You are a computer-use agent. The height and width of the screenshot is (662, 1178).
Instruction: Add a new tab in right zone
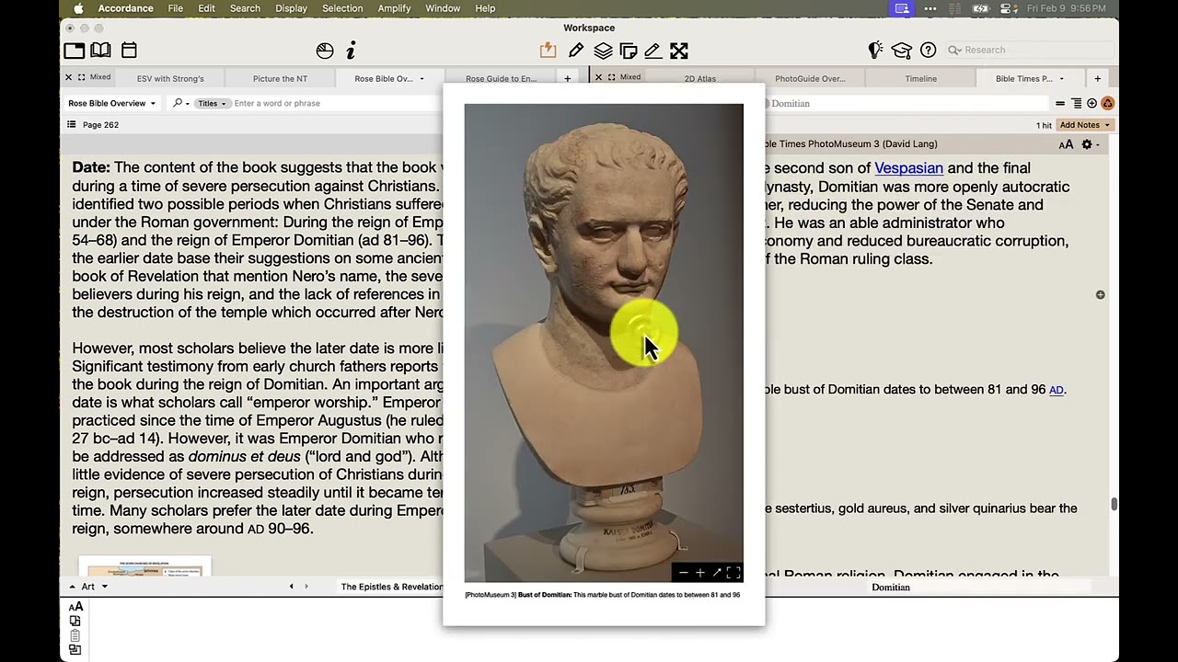pos(1097,79)
